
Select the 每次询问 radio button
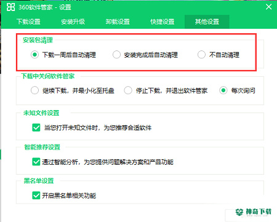pyautogui.click(x=223, y=90)
